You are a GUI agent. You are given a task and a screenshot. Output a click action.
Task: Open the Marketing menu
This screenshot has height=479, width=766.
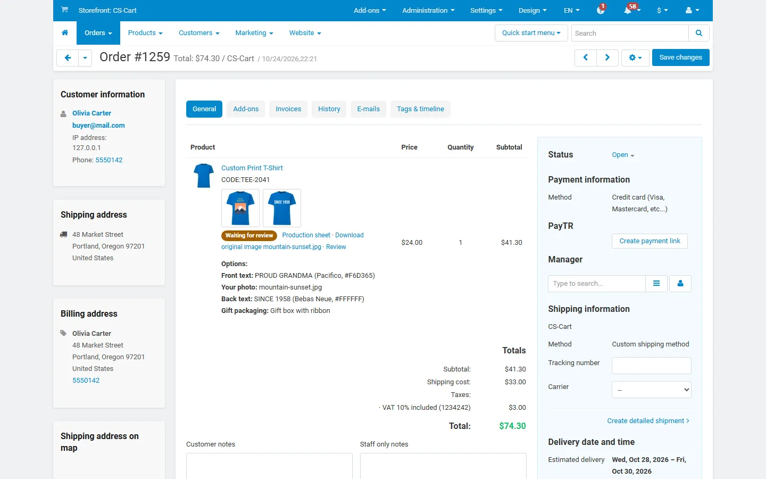pos(254,33)
